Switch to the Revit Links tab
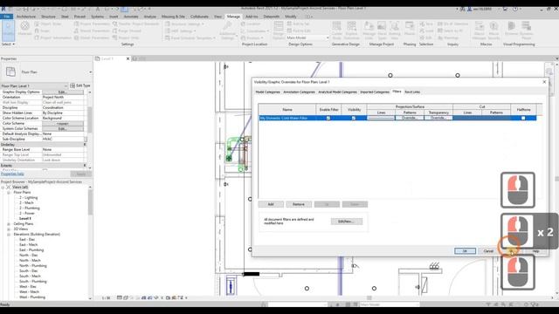Viewport: 559px width, 314px height. coord(412,92)
